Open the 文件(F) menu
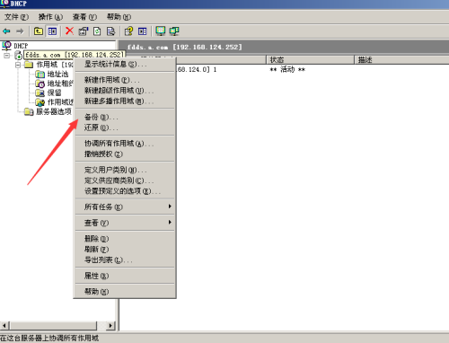 click(16, 17)
